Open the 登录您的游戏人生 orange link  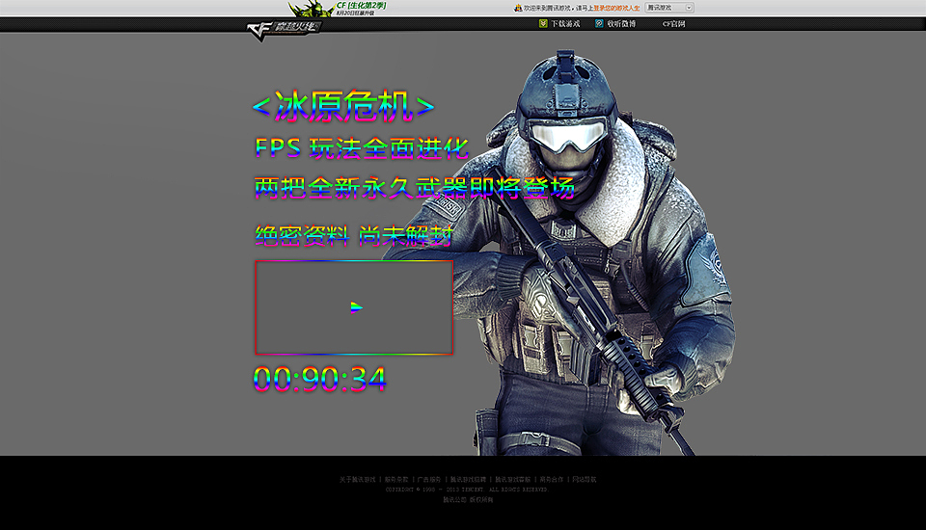pyautogui.click(x=616, y=9)
